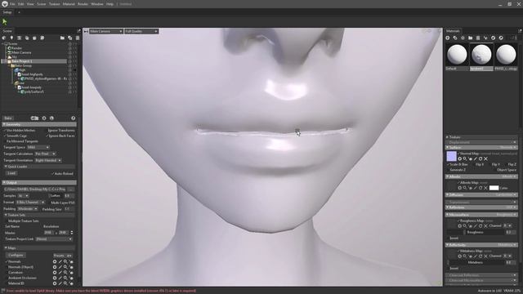Select the Default material thumbnail
This screenshot has height=294, width=523.
pyautogui.click(x=457, y=55)
